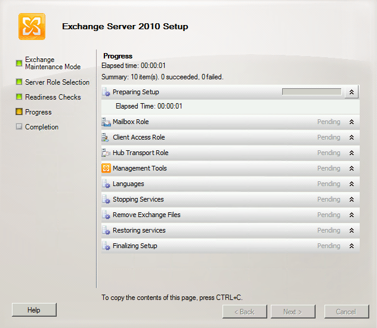Expand the Client Access Role chevron
Image resolution: width=377 pixels, height=328 pixels.
coord(351,137)
